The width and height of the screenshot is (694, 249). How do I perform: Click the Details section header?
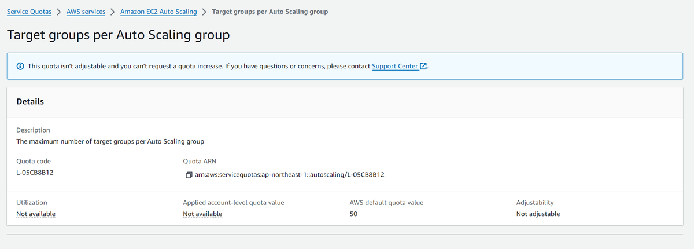point(30,101)
